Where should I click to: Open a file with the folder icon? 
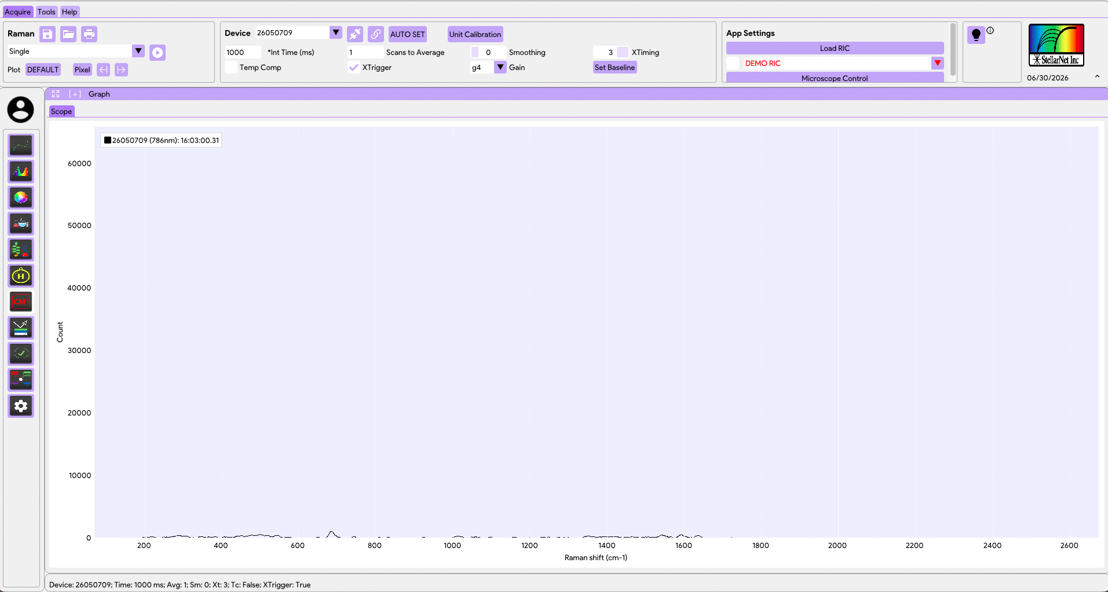[x=68, y=34]
